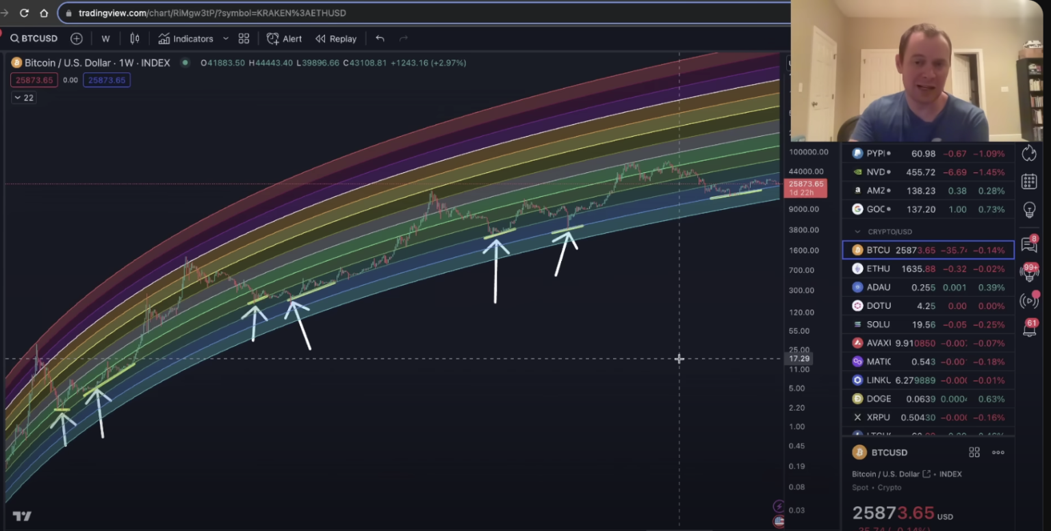Open the layout grid setup icon in toolbar
Viewport: 1051px width, 531px height.
[x=244, y=39]
